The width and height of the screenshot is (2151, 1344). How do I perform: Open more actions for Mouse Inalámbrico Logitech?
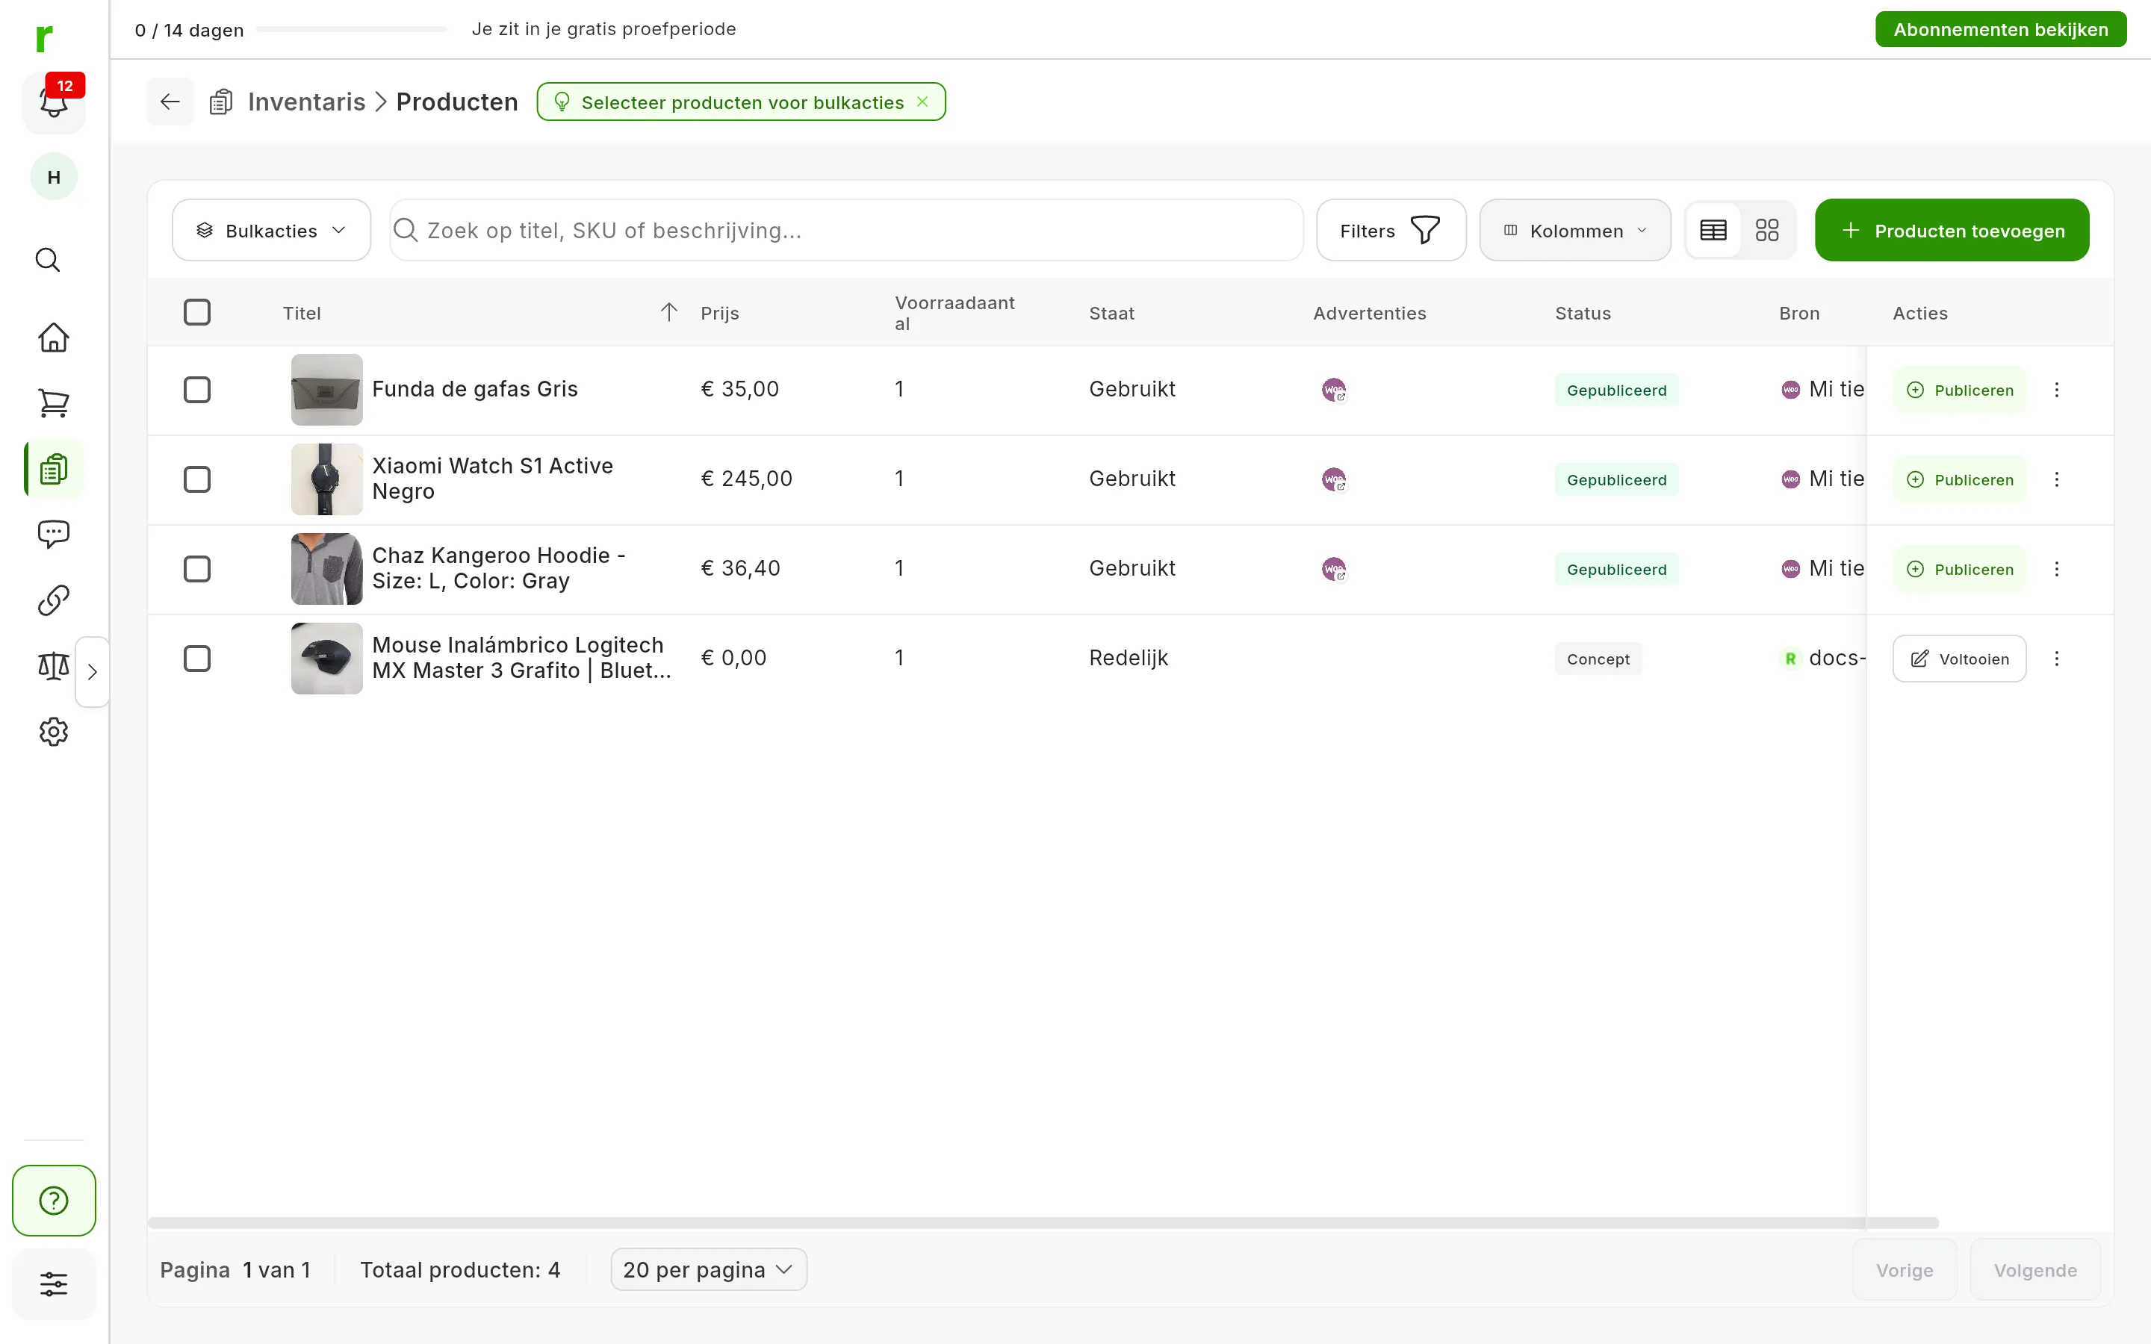point(2057,659)
